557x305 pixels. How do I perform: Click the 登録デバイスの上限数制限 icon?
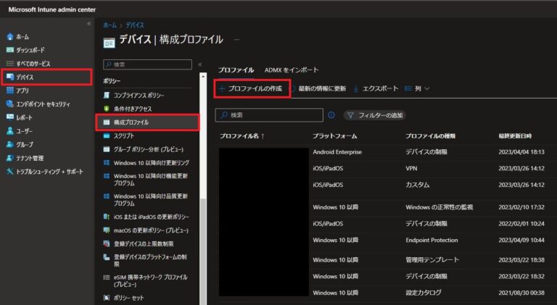tap(106, 243)
